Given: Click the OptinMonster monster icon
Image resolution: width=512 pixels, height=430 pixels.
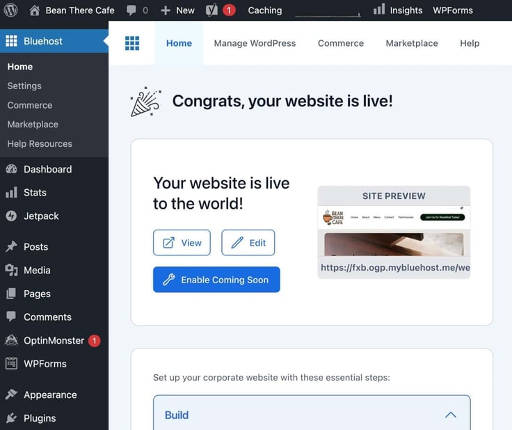Looking at the screenshot, I should click(11, 340).
